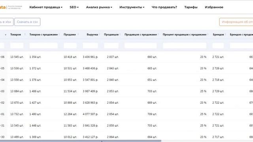Click the goods count 13 536 шт.
The height and width of the screenshot is (142, 253).
[x=17, y=68]
